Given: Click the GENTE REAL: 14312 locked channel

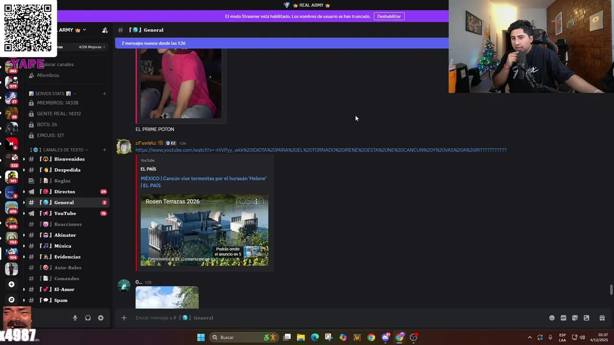Looking at the screenshot, I should click(x=67, y=114).
